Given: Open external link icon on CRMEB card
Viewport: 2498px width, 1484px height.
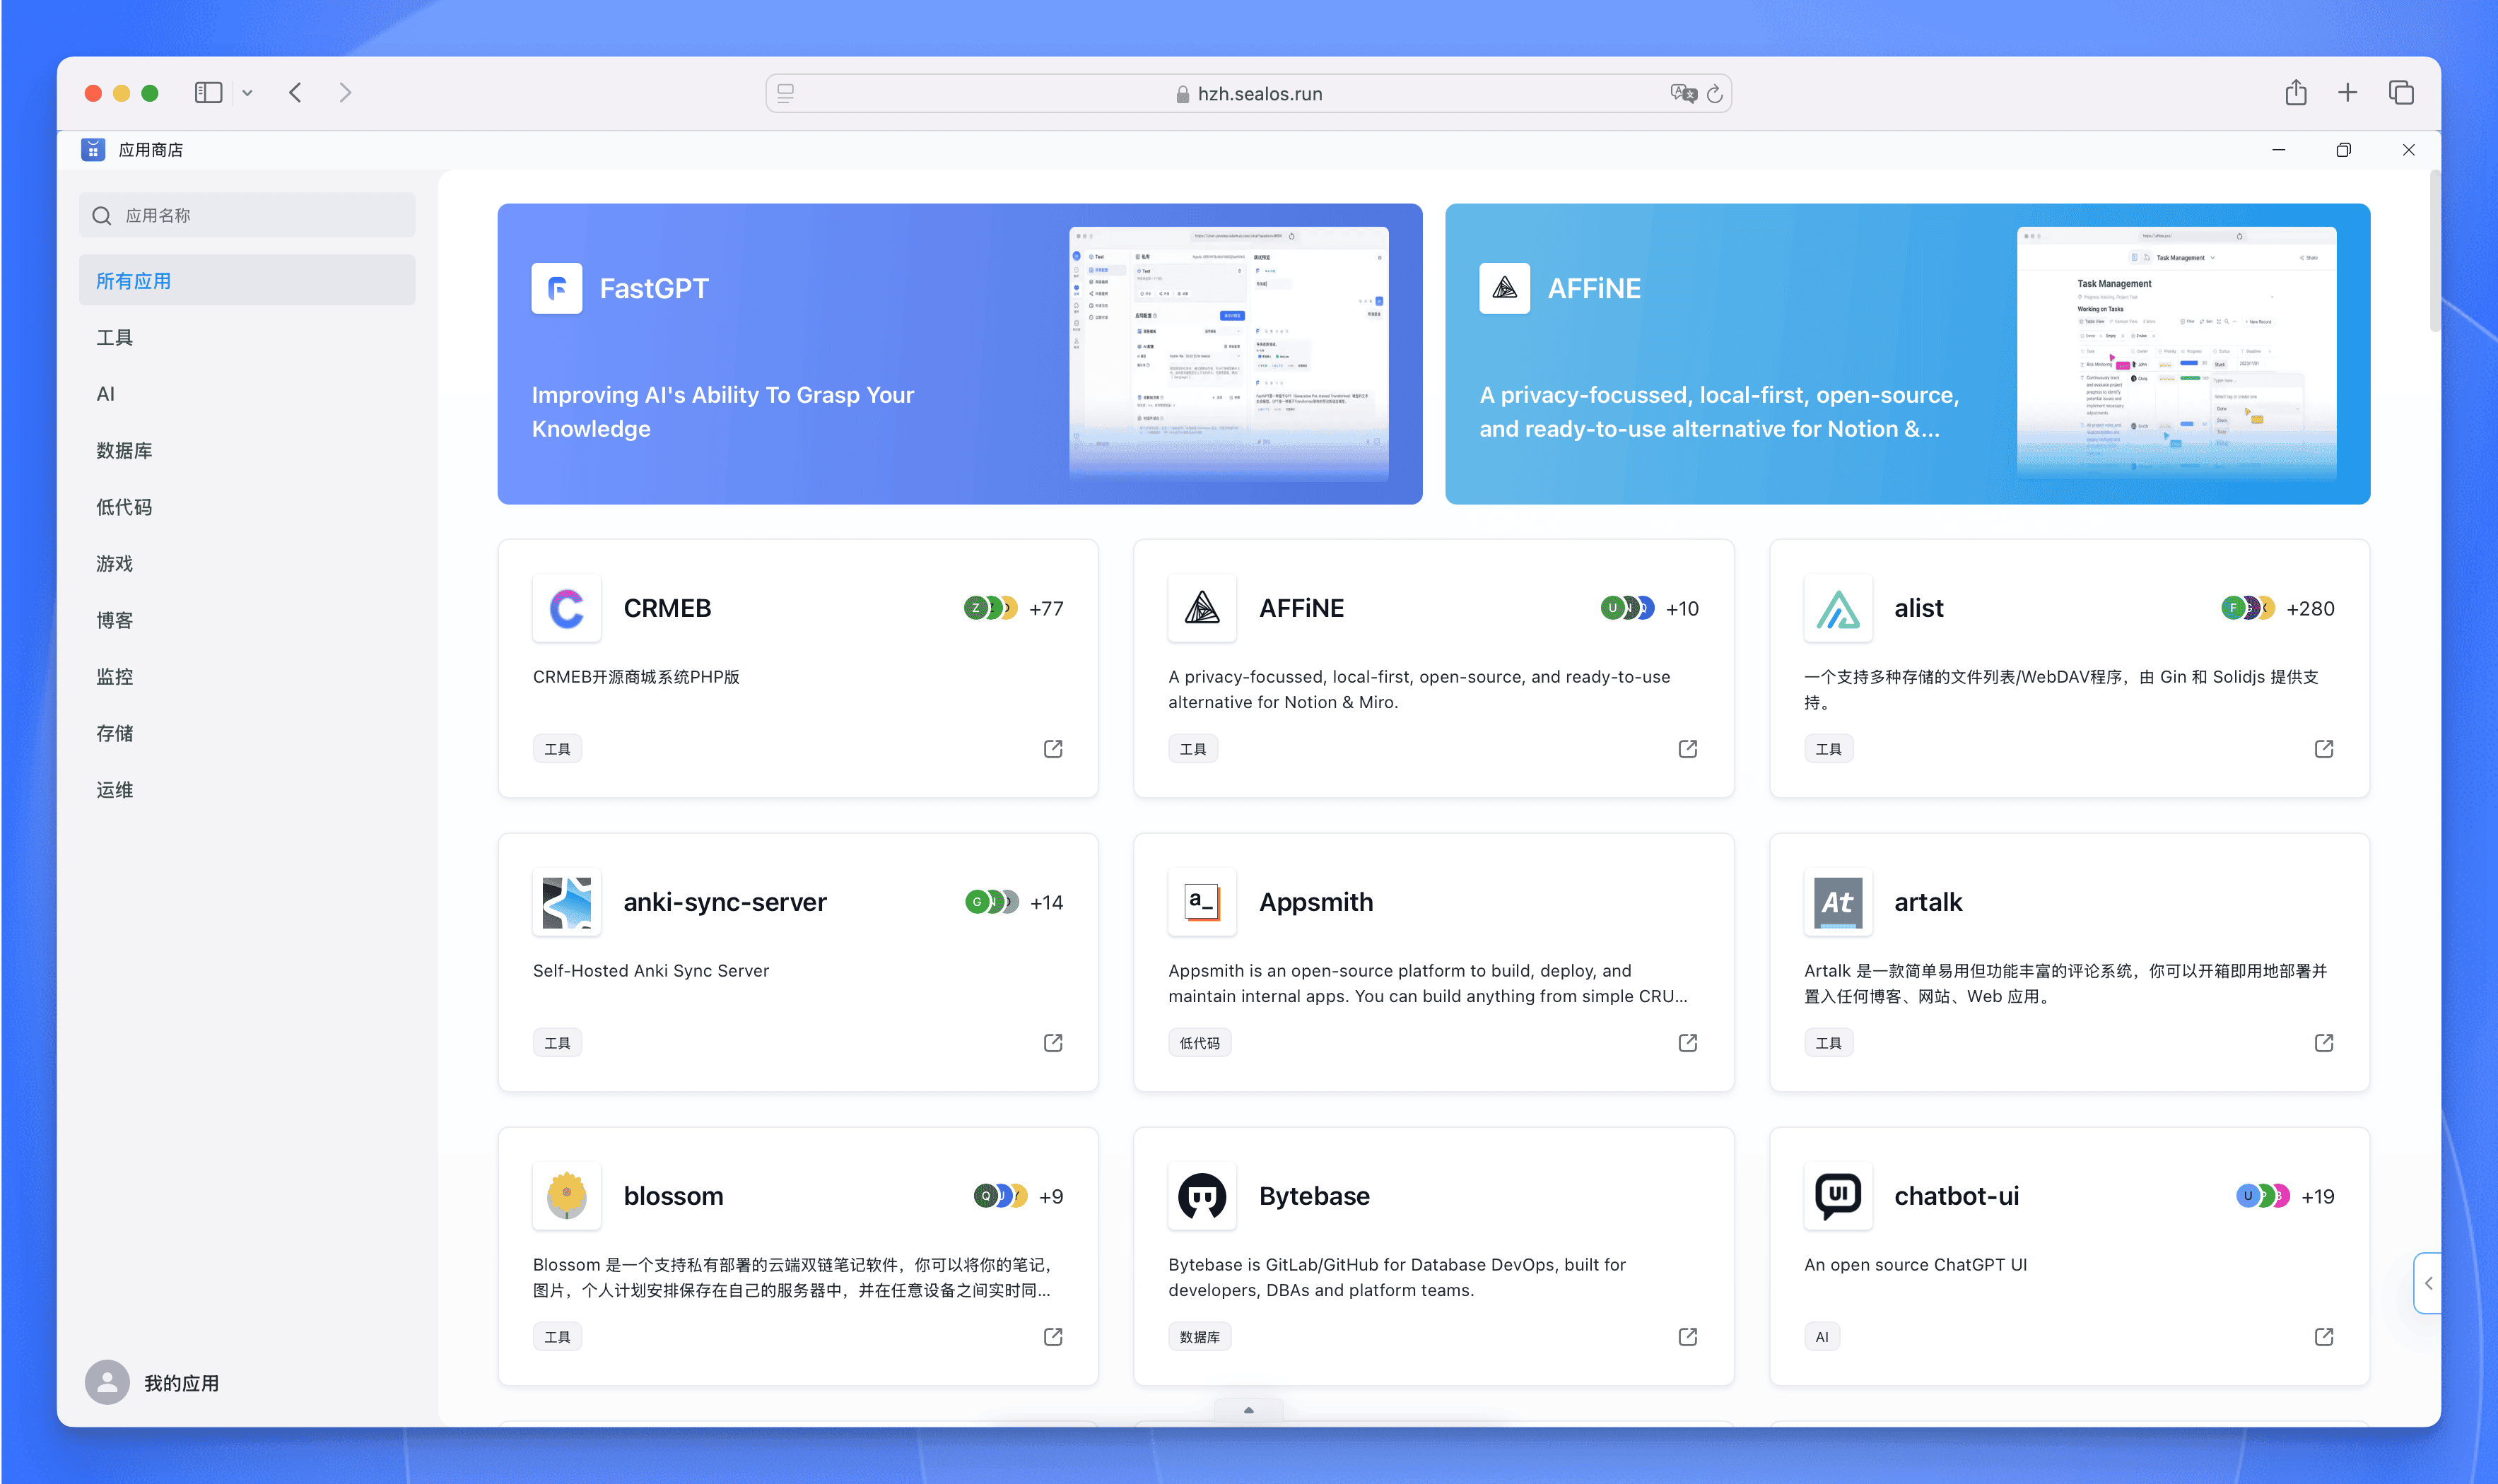Looking at the screenshot, I should point(1053,749).
